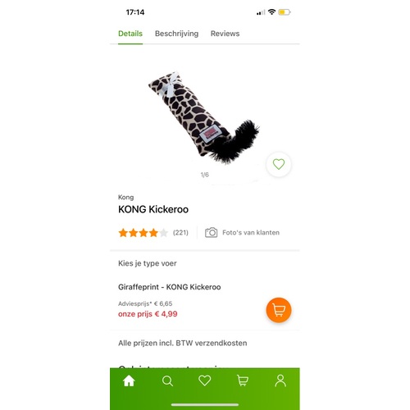Select the Details tab
410x410 pixels.
[130, 34]
